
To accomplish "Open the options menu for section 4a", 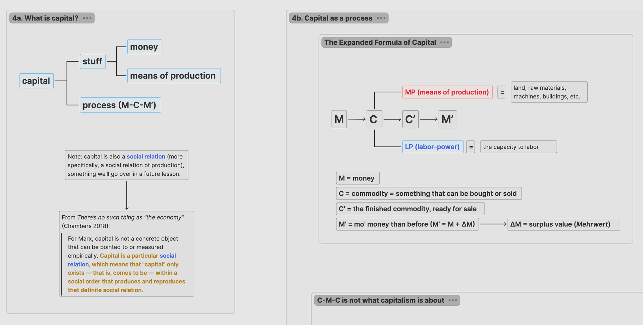I will point(87,18).
